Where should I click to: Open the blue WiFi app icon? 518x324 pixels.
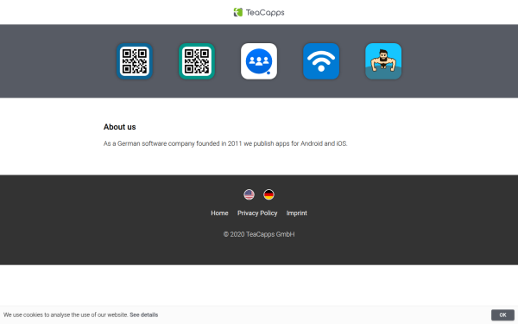pyautogui.click(x=321, y=61)
